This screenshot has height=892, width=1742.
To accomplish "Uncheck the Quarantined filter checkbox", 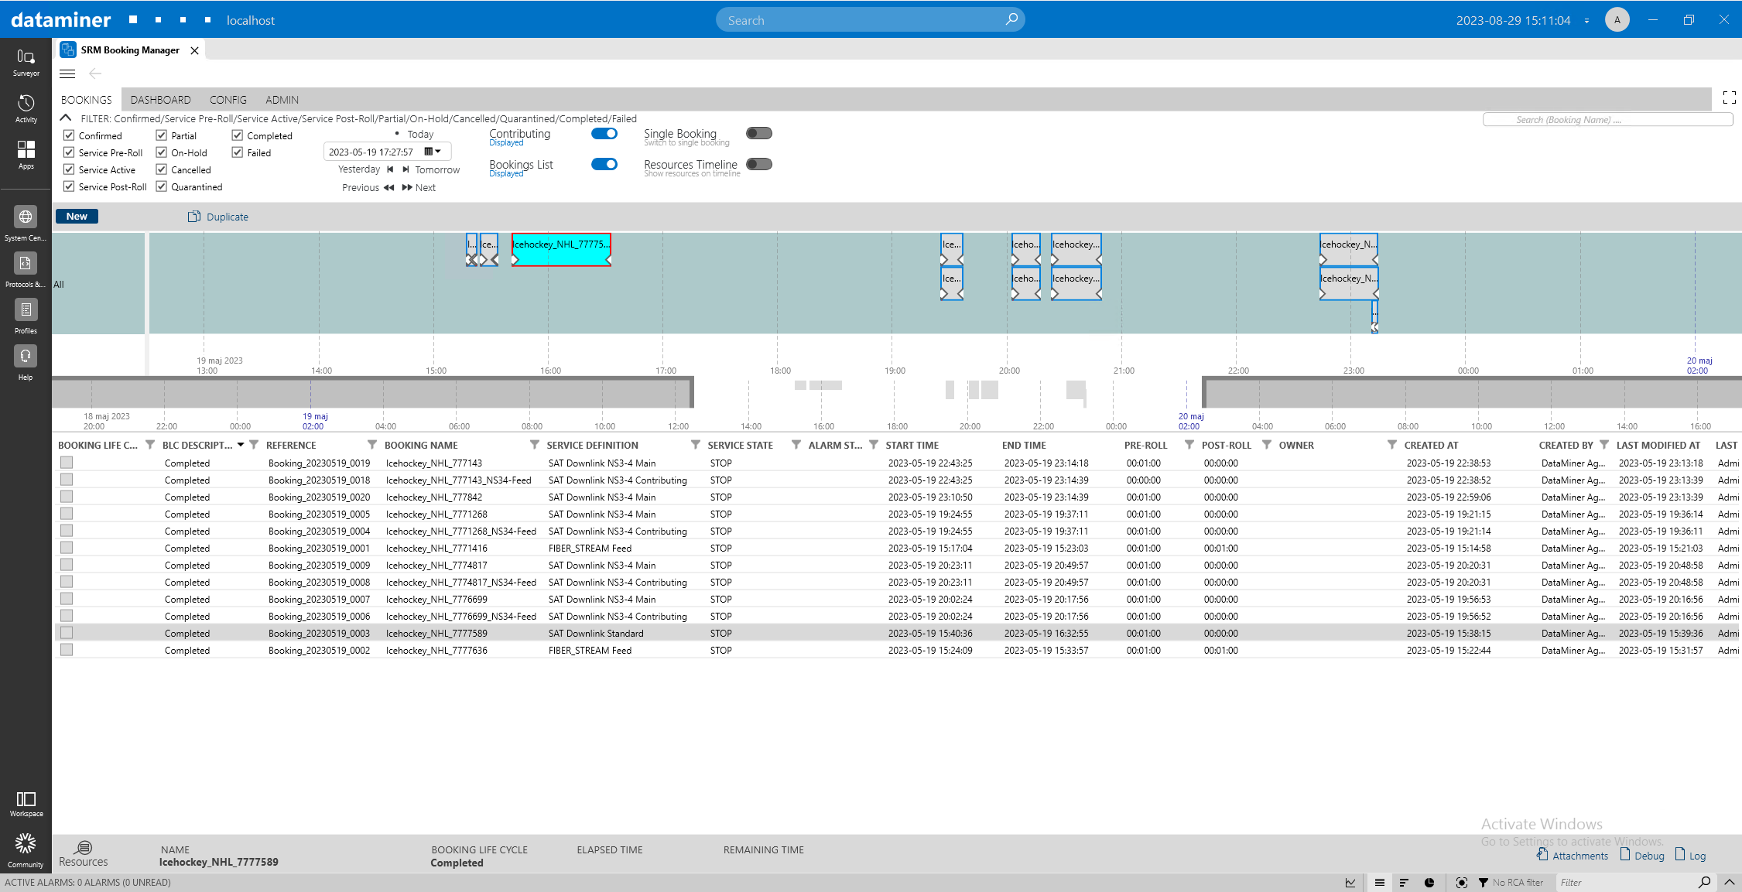I will [162, 186].
